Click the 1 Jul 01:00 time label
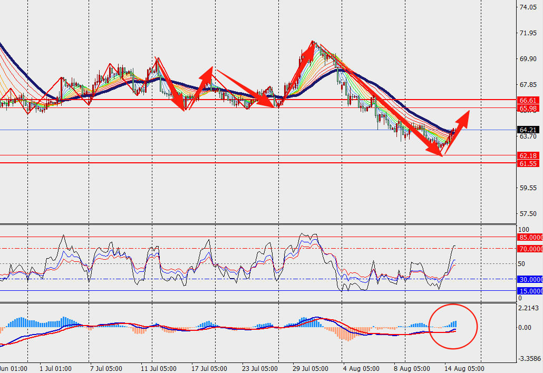This screenshot has width=543, height=373. [x=55, y=368]
